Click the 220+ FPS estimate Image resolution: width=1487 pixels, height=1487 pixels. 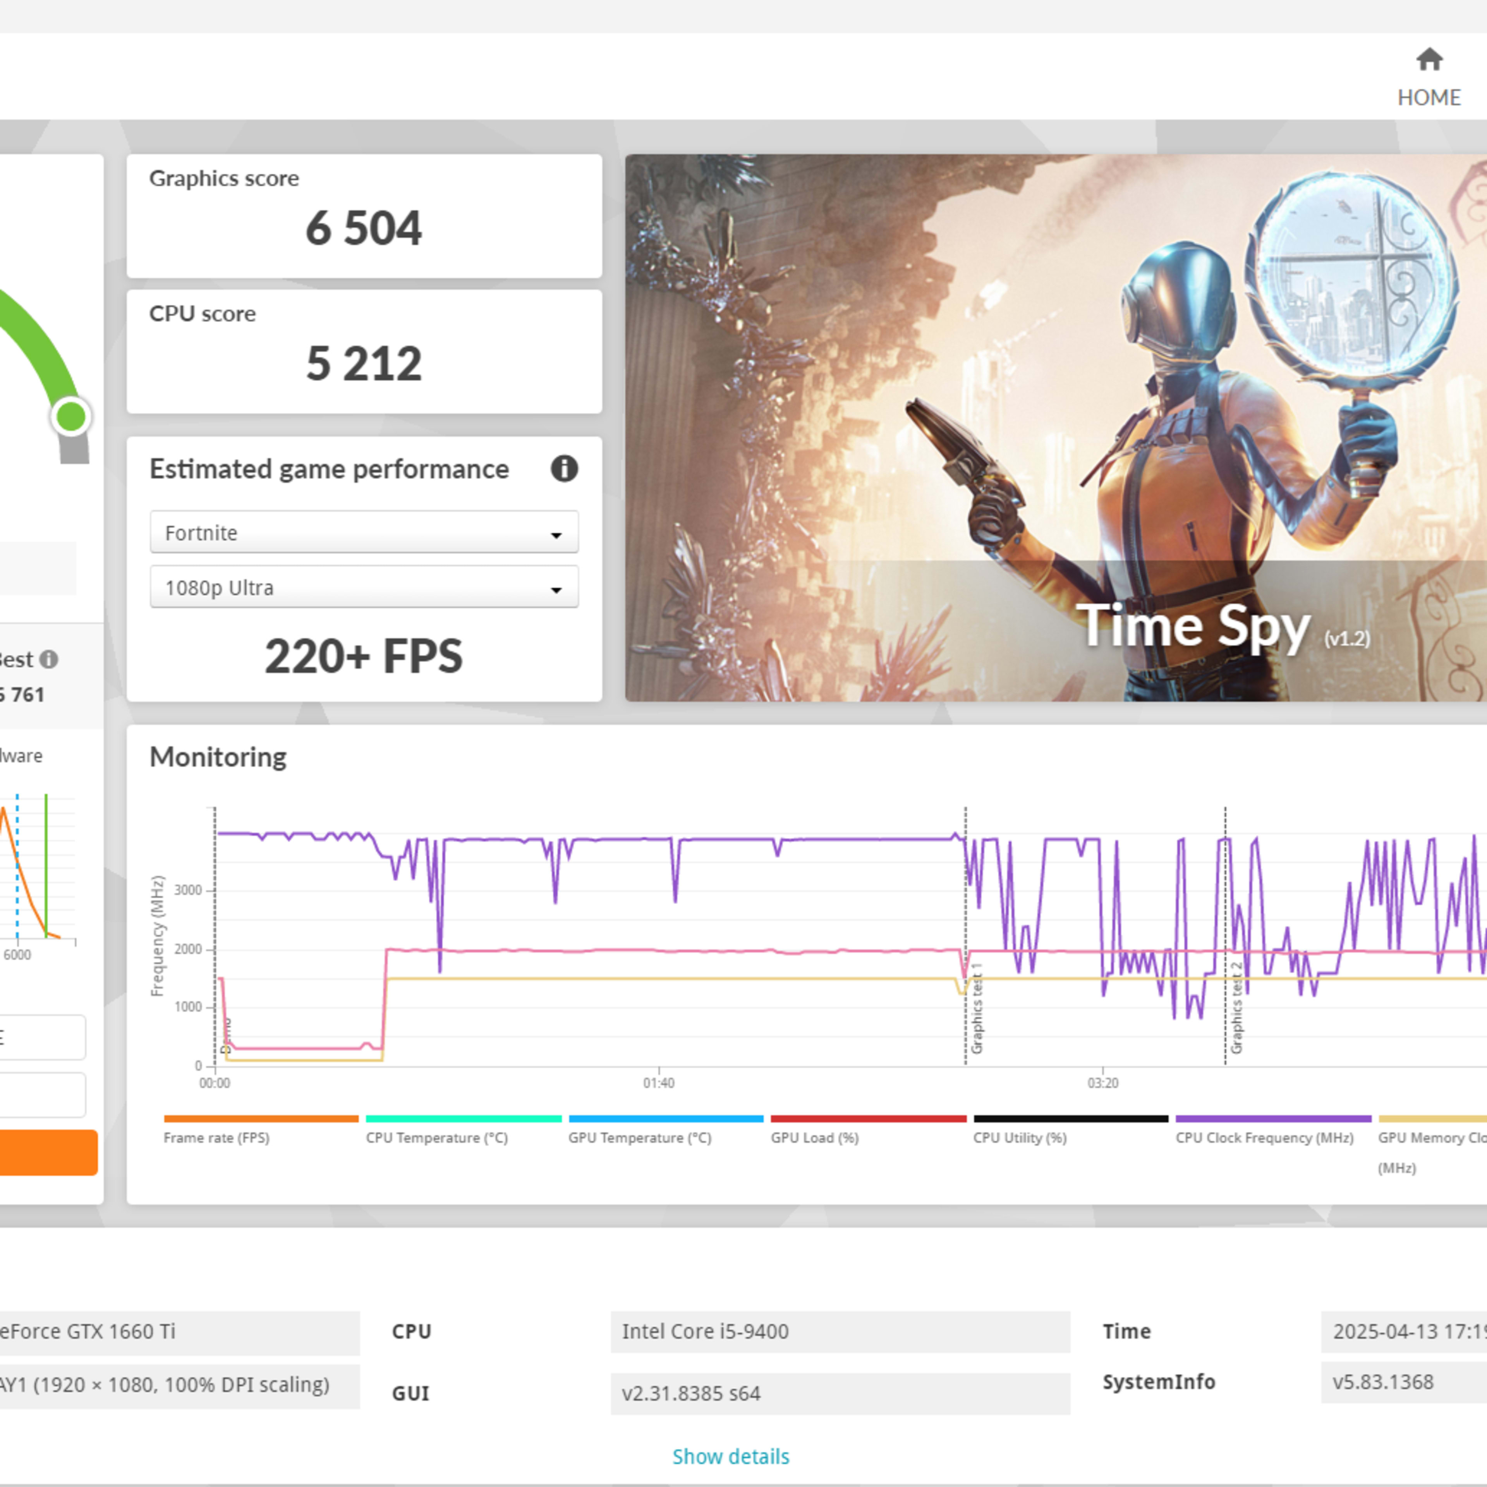[364, 656]
